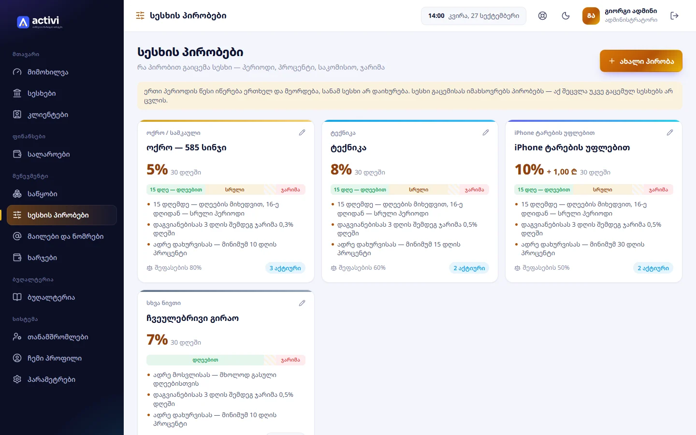Click the ოქრო — 585 სინჯი card title
696x435 pixels.
tap(187, 147)
